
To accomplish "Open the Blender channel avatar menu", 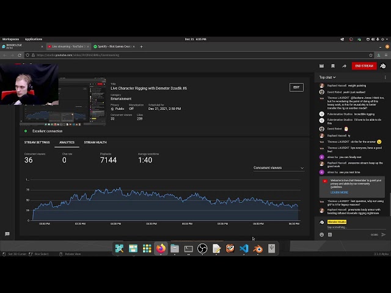I will pyautogui.click(x=383, y=66).
